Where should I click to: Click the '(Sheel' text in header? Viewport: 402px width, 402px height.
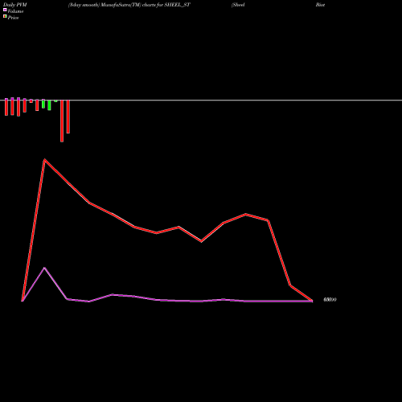point(238,5)
